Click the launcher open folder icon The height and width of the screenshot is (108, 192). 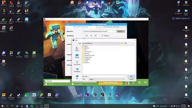point(139,82)
